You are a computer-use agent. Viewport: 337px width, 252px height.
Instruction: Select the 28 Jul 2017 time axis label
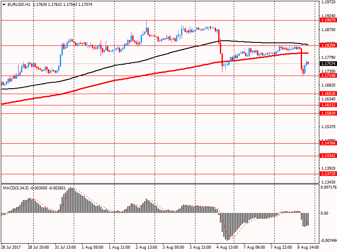pos(11,247)
